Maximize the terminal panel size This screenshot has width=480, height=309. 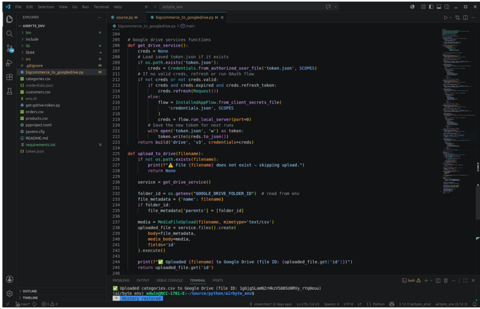click(465, 280)
